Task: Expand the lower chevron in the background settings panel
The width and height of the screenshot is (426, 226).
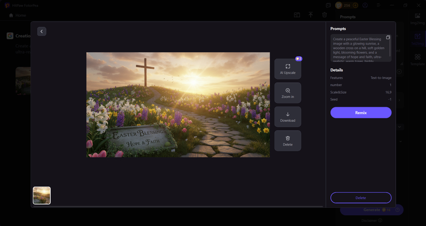Action: [400, 141]
